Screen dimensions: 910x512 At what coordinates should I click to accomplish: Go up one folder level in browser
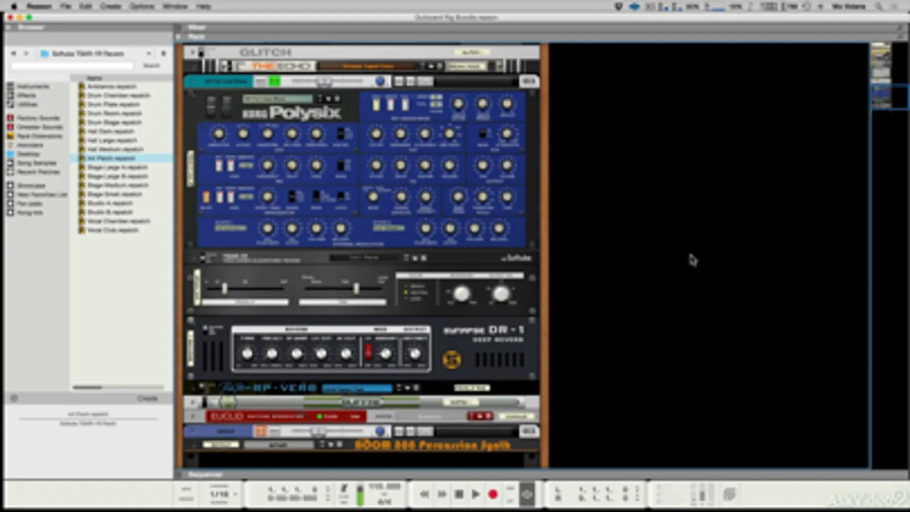(x=164, y=53)
